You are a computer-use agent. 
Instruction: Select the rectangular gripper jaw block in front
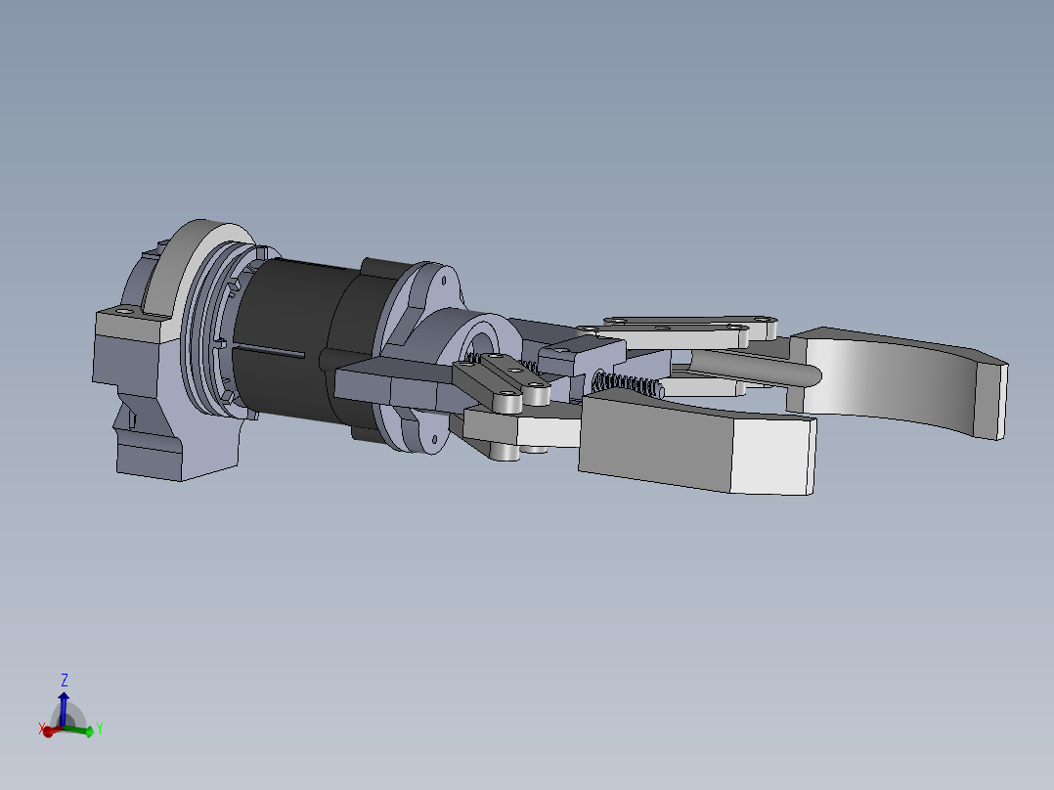click(x=696, y=444)
